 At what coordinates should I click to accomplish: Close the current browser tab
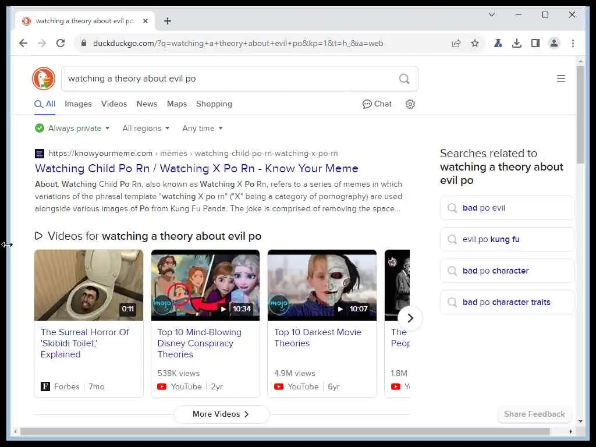click(145, 21)
